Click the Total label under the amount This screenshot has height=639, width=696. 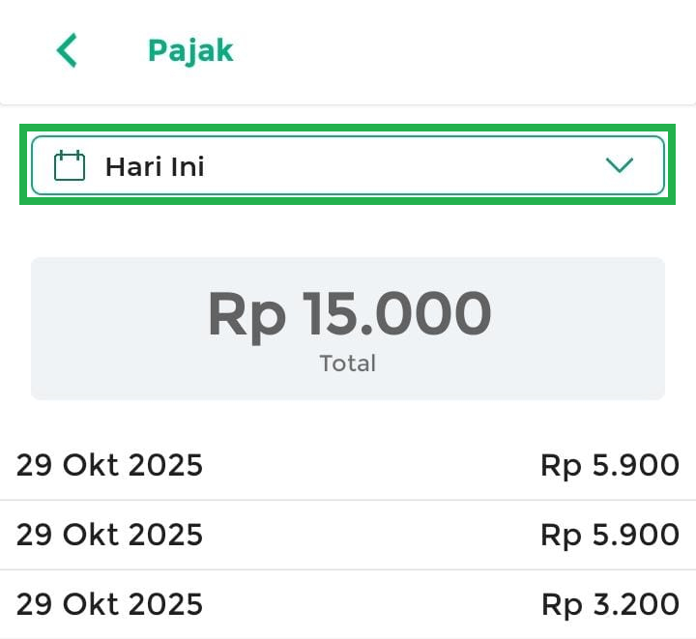348,364
